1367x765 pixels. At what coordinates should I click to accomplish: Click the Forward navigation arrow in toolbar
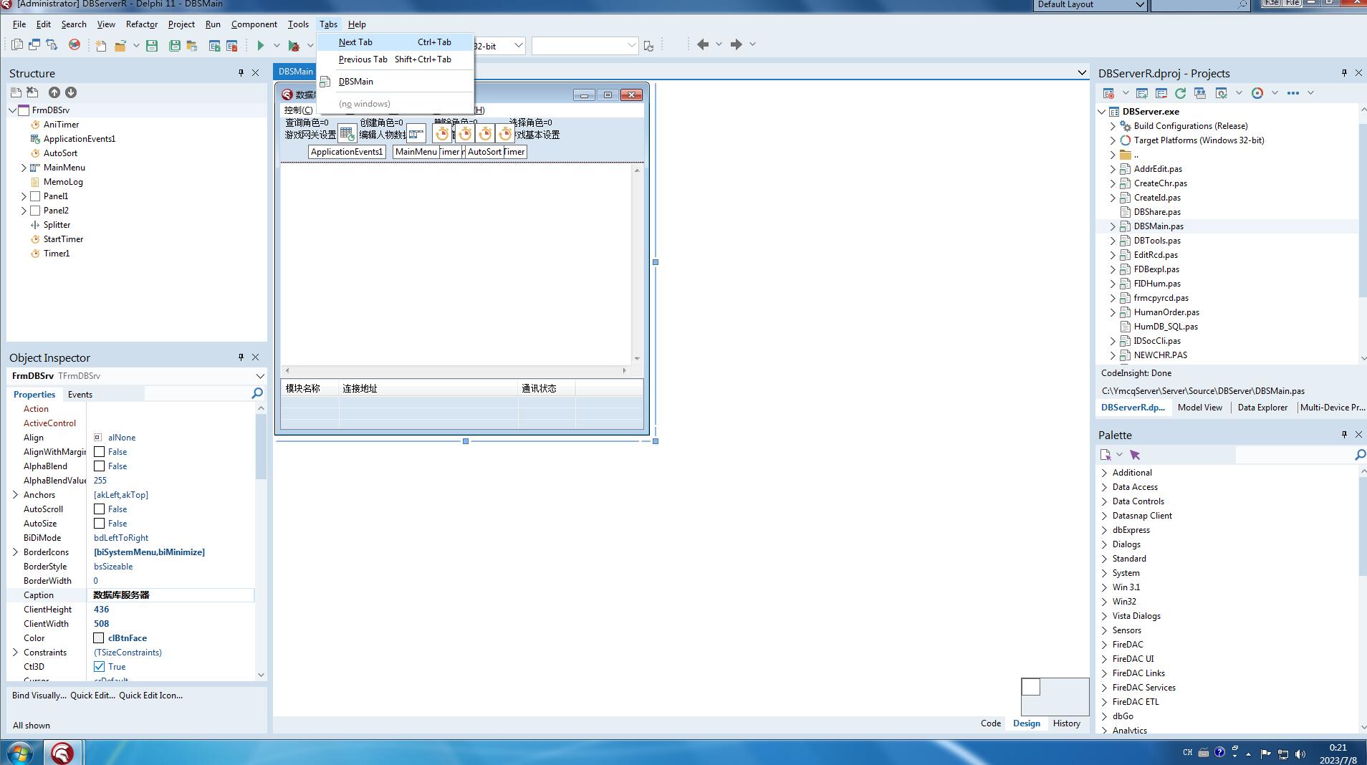737,44
